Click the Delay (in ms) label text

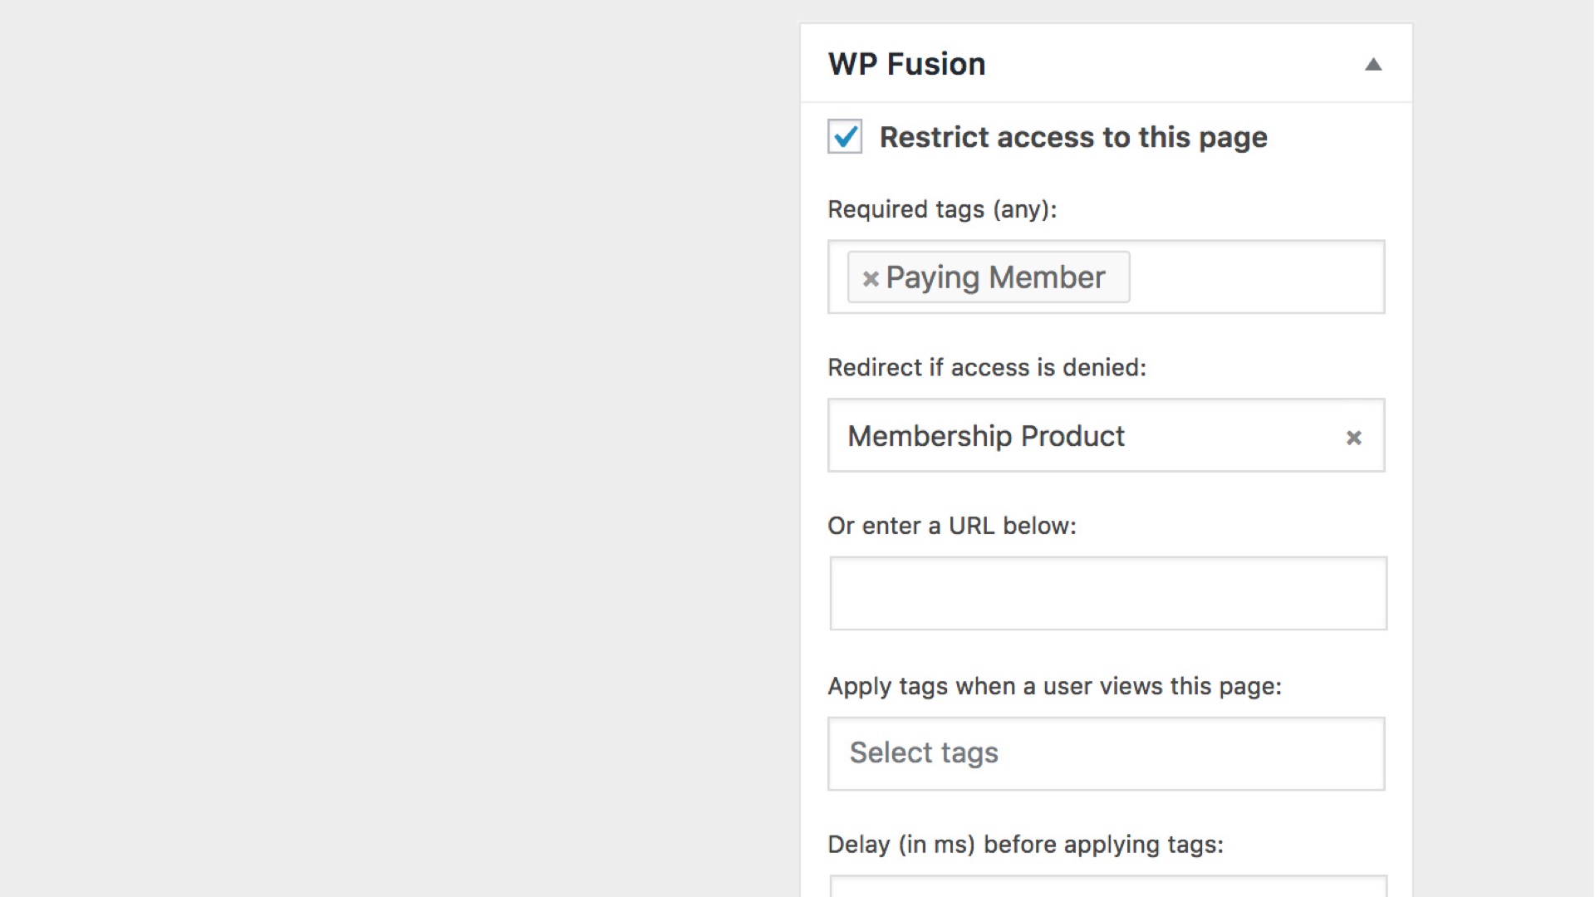(1024, 845)
